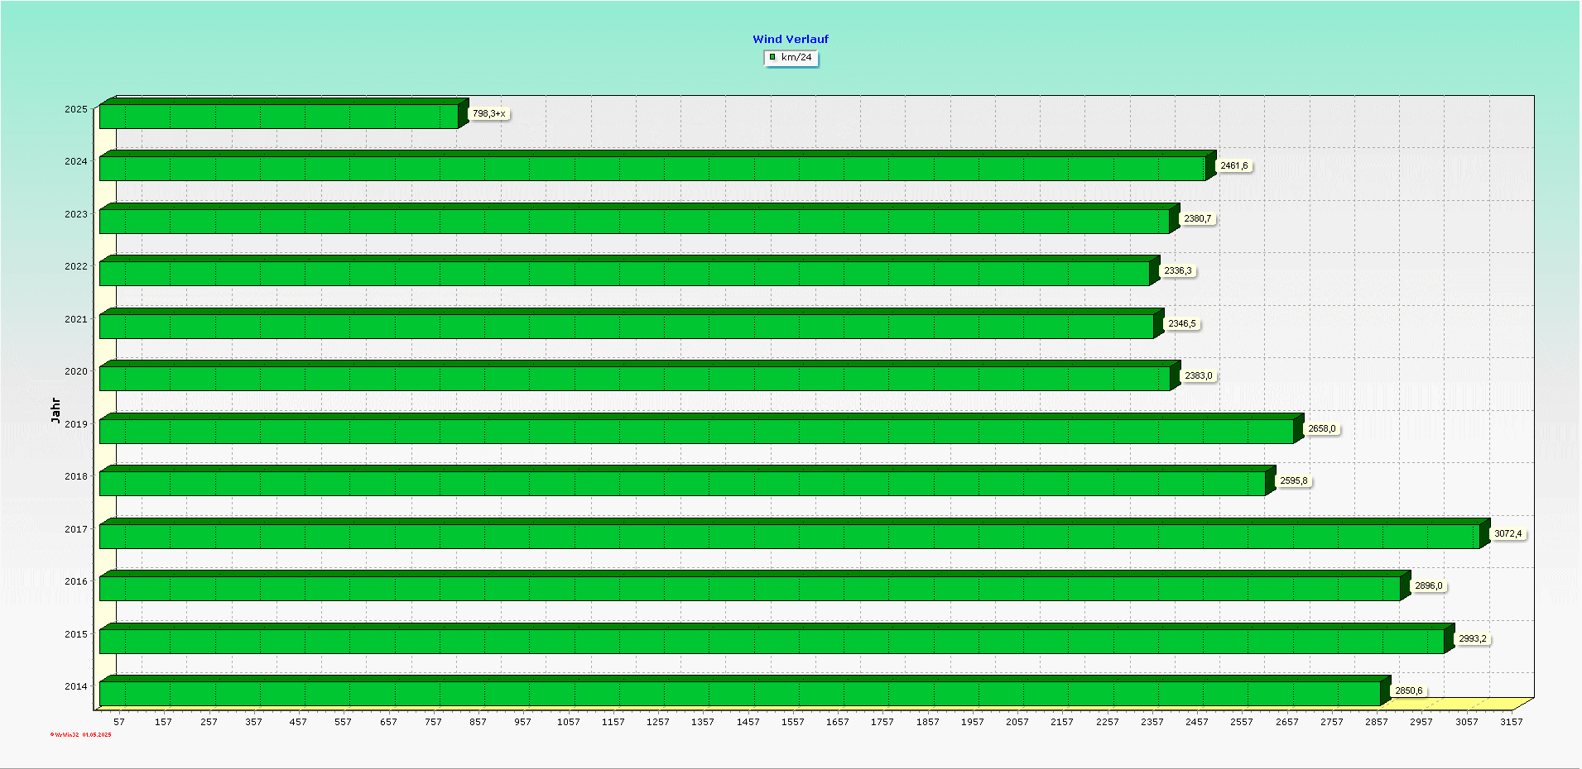
Task: Click the 2850,6 value label
Action: [1409, 690]
